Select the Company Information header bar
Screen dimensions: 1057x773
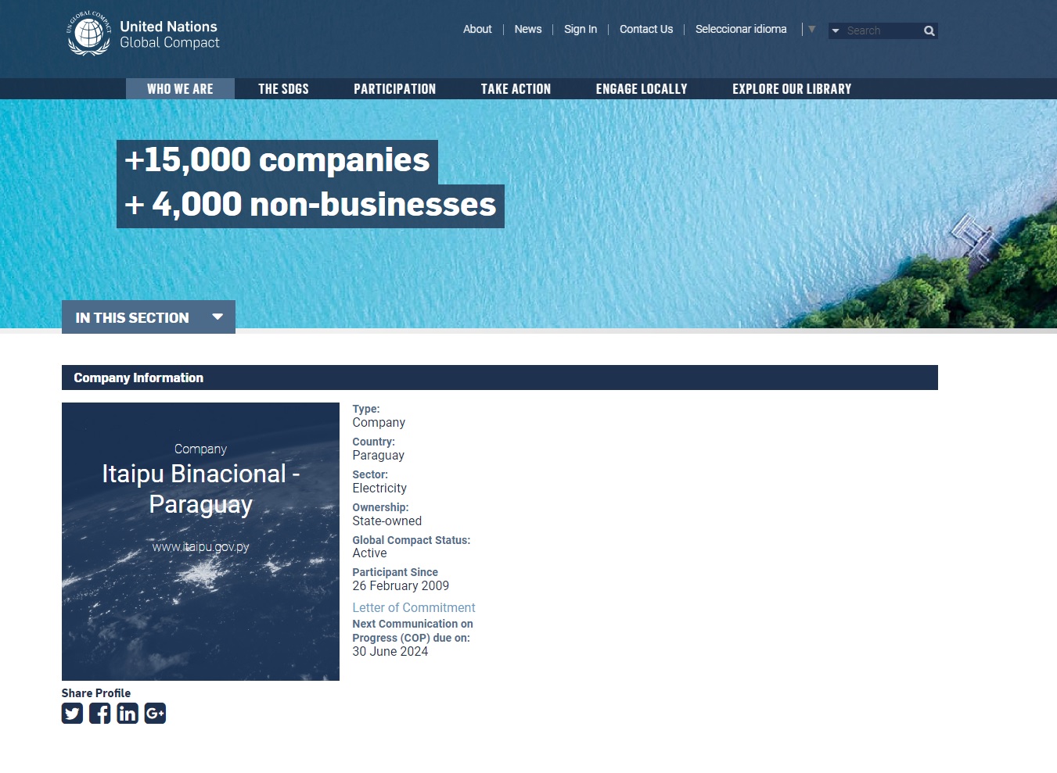coord(500,378)
